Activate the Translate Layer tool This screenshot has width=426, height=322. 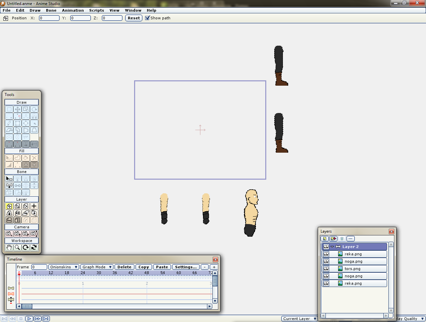pyautogui.click(x=9, y=206)
